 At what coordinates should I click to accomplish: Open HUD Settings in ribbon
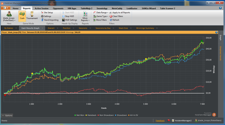70,20
